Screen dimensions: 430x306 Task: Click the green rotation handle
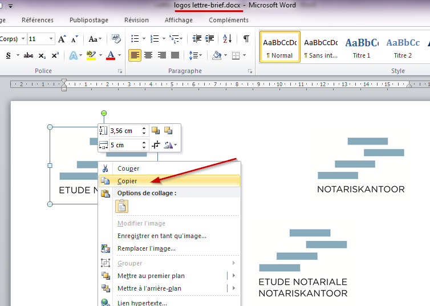(x=104, y=113)
